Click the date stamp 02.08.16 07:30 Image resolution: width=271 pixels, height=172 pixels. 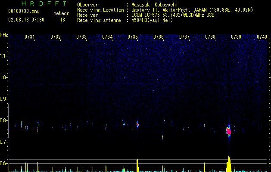[26, 20]
